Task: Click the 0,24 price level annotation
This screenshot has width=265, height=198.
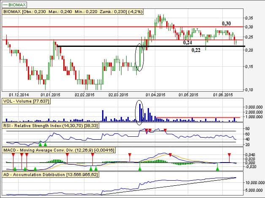Action: pyautogui.click(x=187, y=43)
